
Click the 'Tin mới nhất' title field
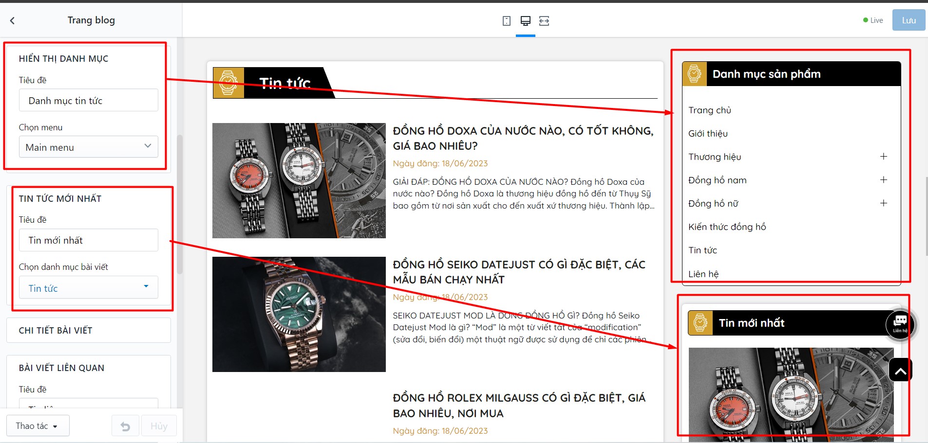[x=89, y=240]
